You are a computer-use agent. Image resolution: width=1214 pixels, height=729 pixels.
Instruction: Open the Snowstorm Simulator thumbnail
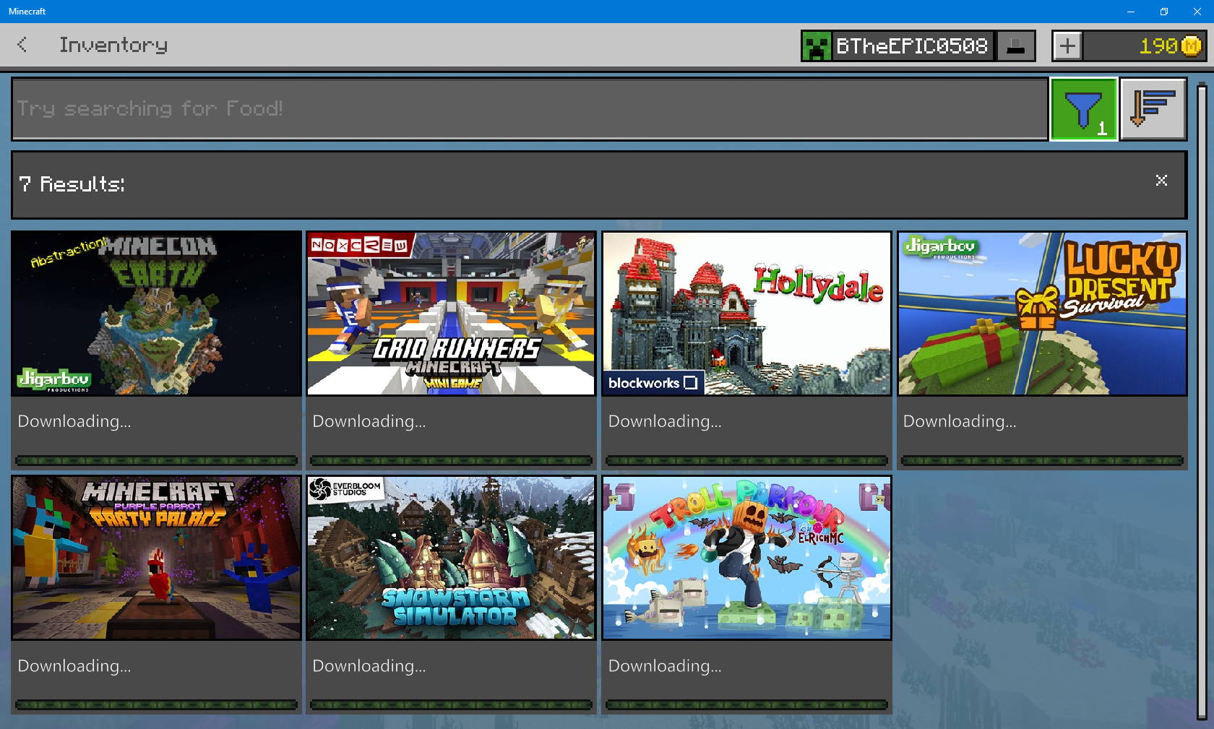point(451,557)
